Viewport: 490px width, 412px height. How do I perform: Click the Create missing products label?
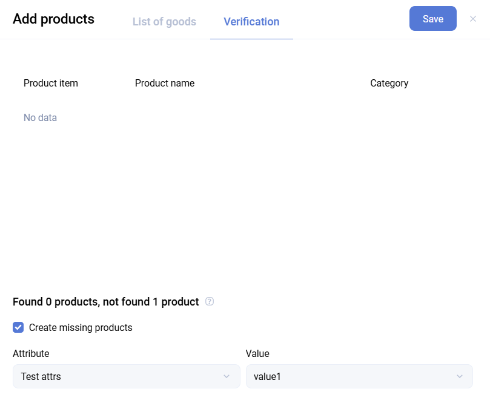[81, 328]
